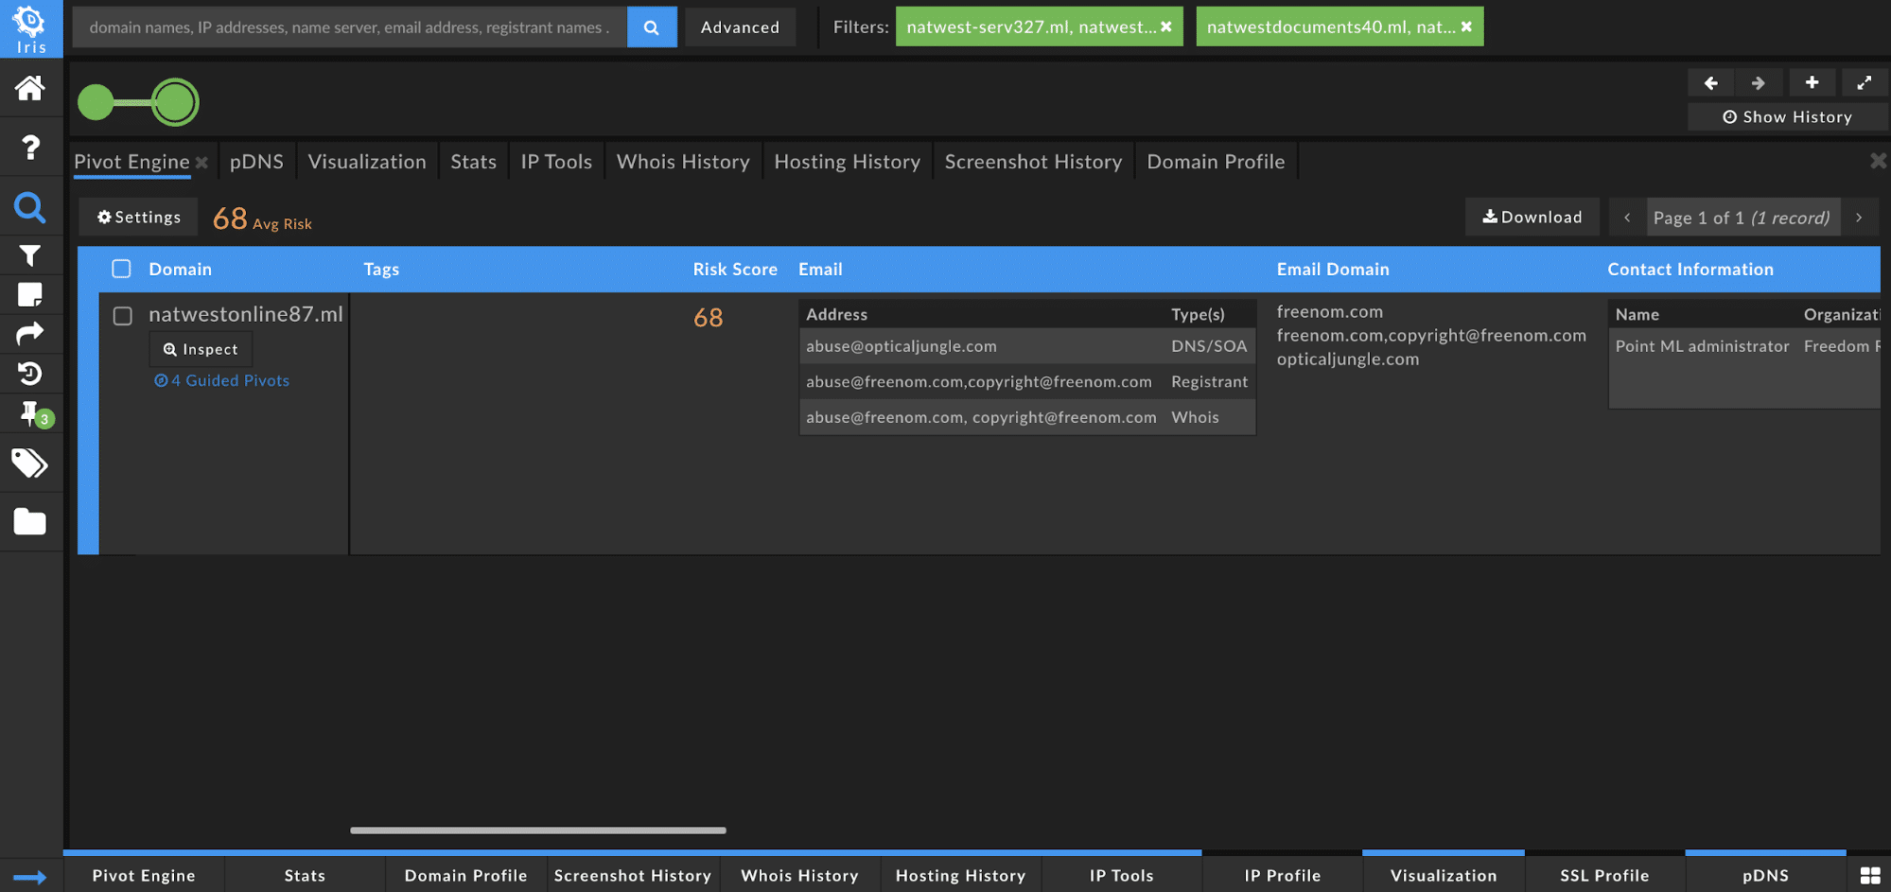This screenshot has width=1891, height=892.
Task: Go to previous results page chevron
Action: (1627, 217)
